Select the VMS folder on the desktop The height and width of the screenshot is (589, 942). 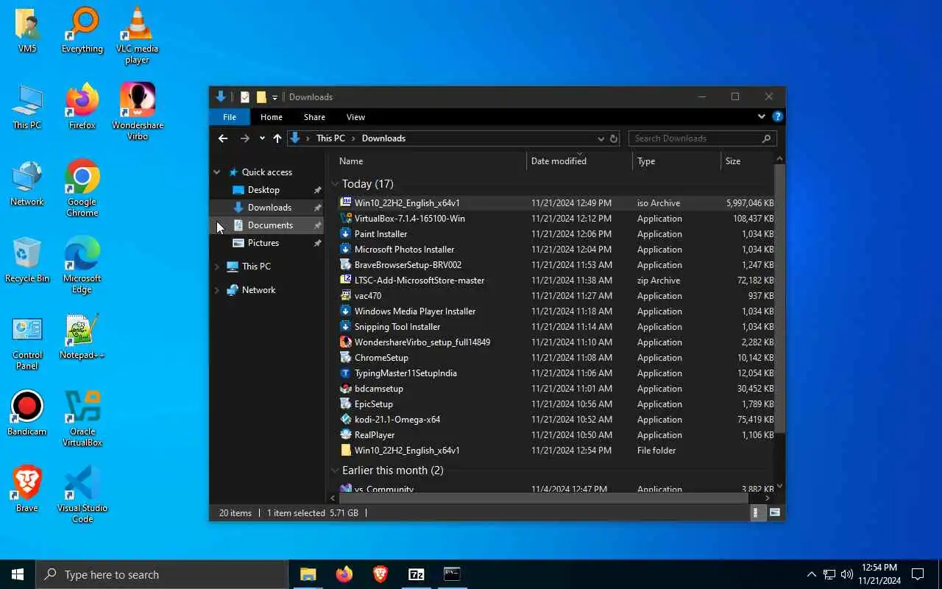click(x=27, y=31)
